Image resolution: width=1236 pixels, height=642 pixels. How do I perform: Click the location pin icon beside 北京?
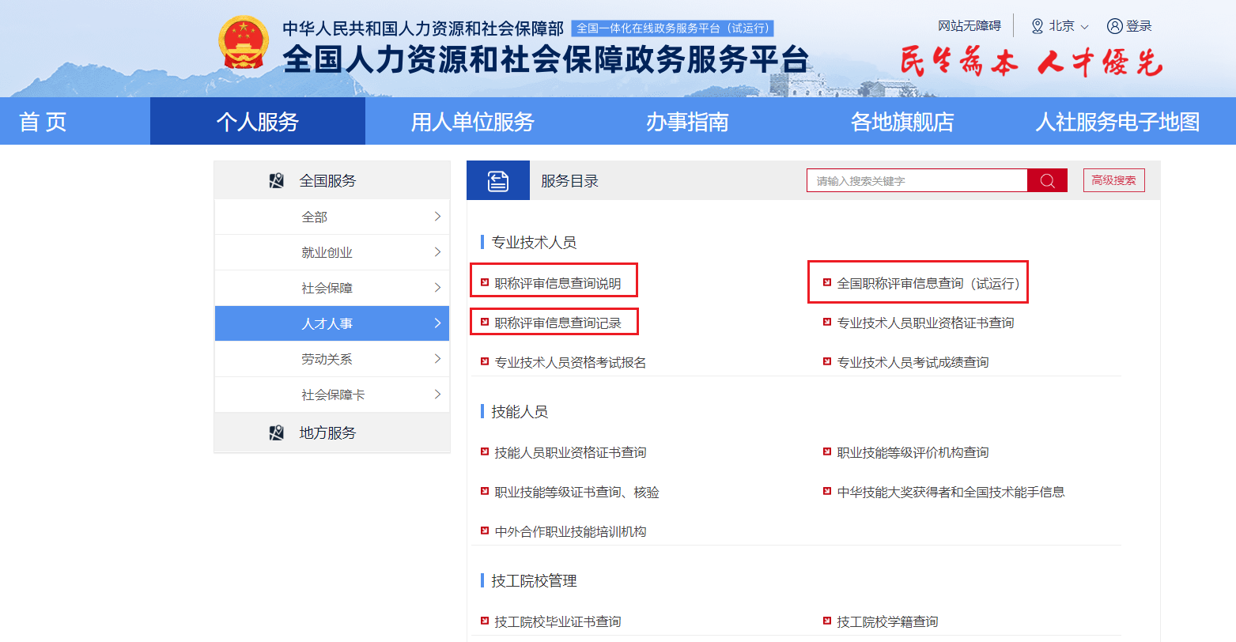(1038, 26)
